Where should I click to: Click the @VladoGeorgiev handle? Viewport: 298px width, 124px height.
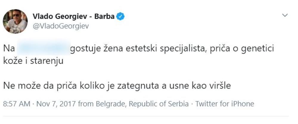click(x=60, y=26)
